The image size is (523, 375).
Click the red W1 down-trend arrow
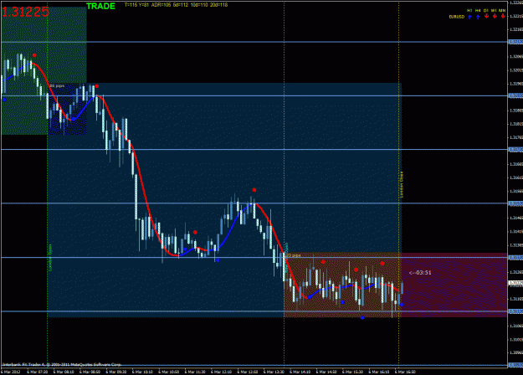(495, 16)
